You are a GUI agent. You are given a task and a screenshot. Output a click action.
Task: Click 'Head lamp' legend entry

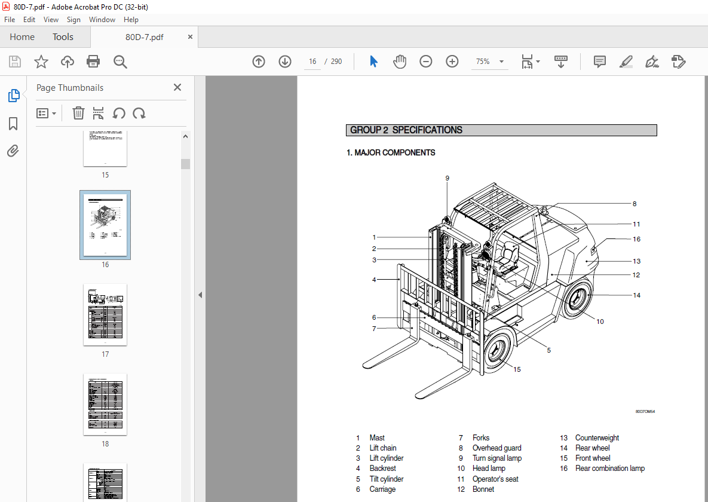pyautogui.click(x=489, y=469)
